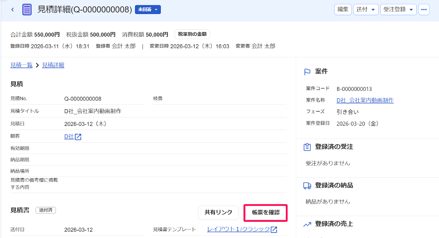439x238 pixels.
Task: Click the calculator estimate icon in header
Action: click(x=27, y=10)
